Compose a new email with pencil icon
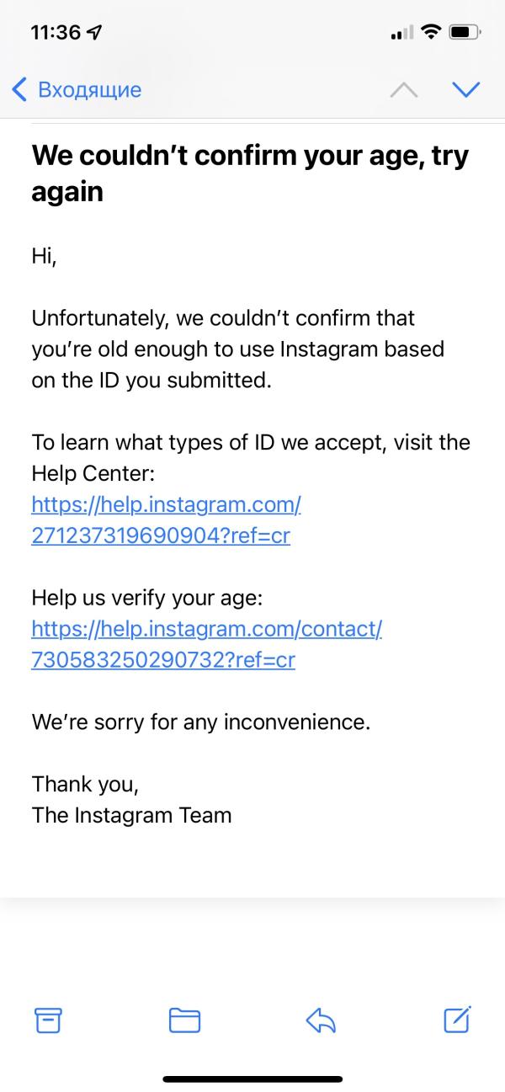 click(457, 1019)
